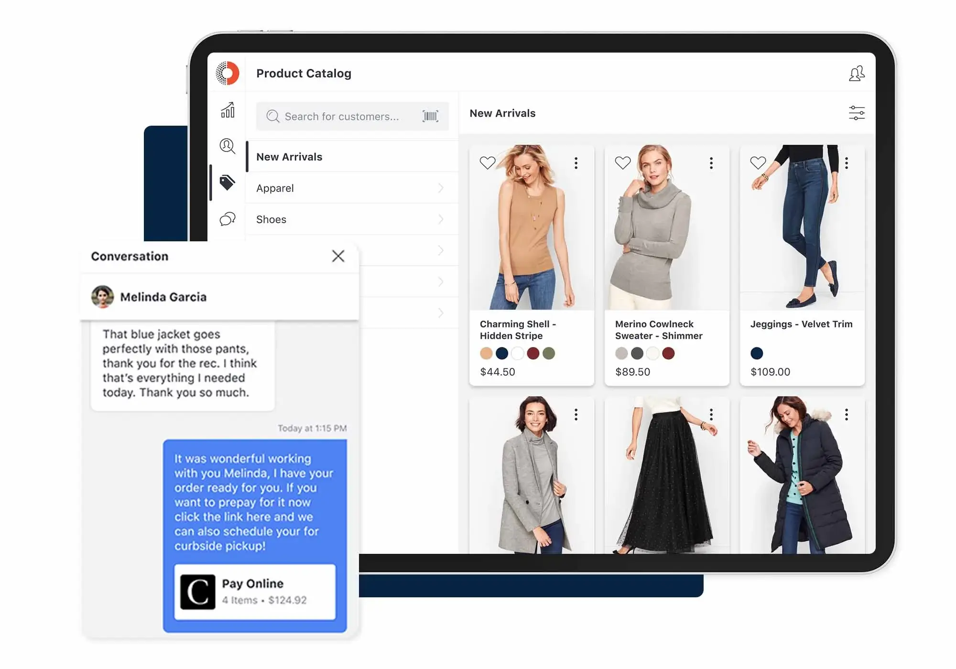The height and width of the screenshot is (669, 956).
Task: Open more options on gray blazer card
Action: (x=576, y=414)
